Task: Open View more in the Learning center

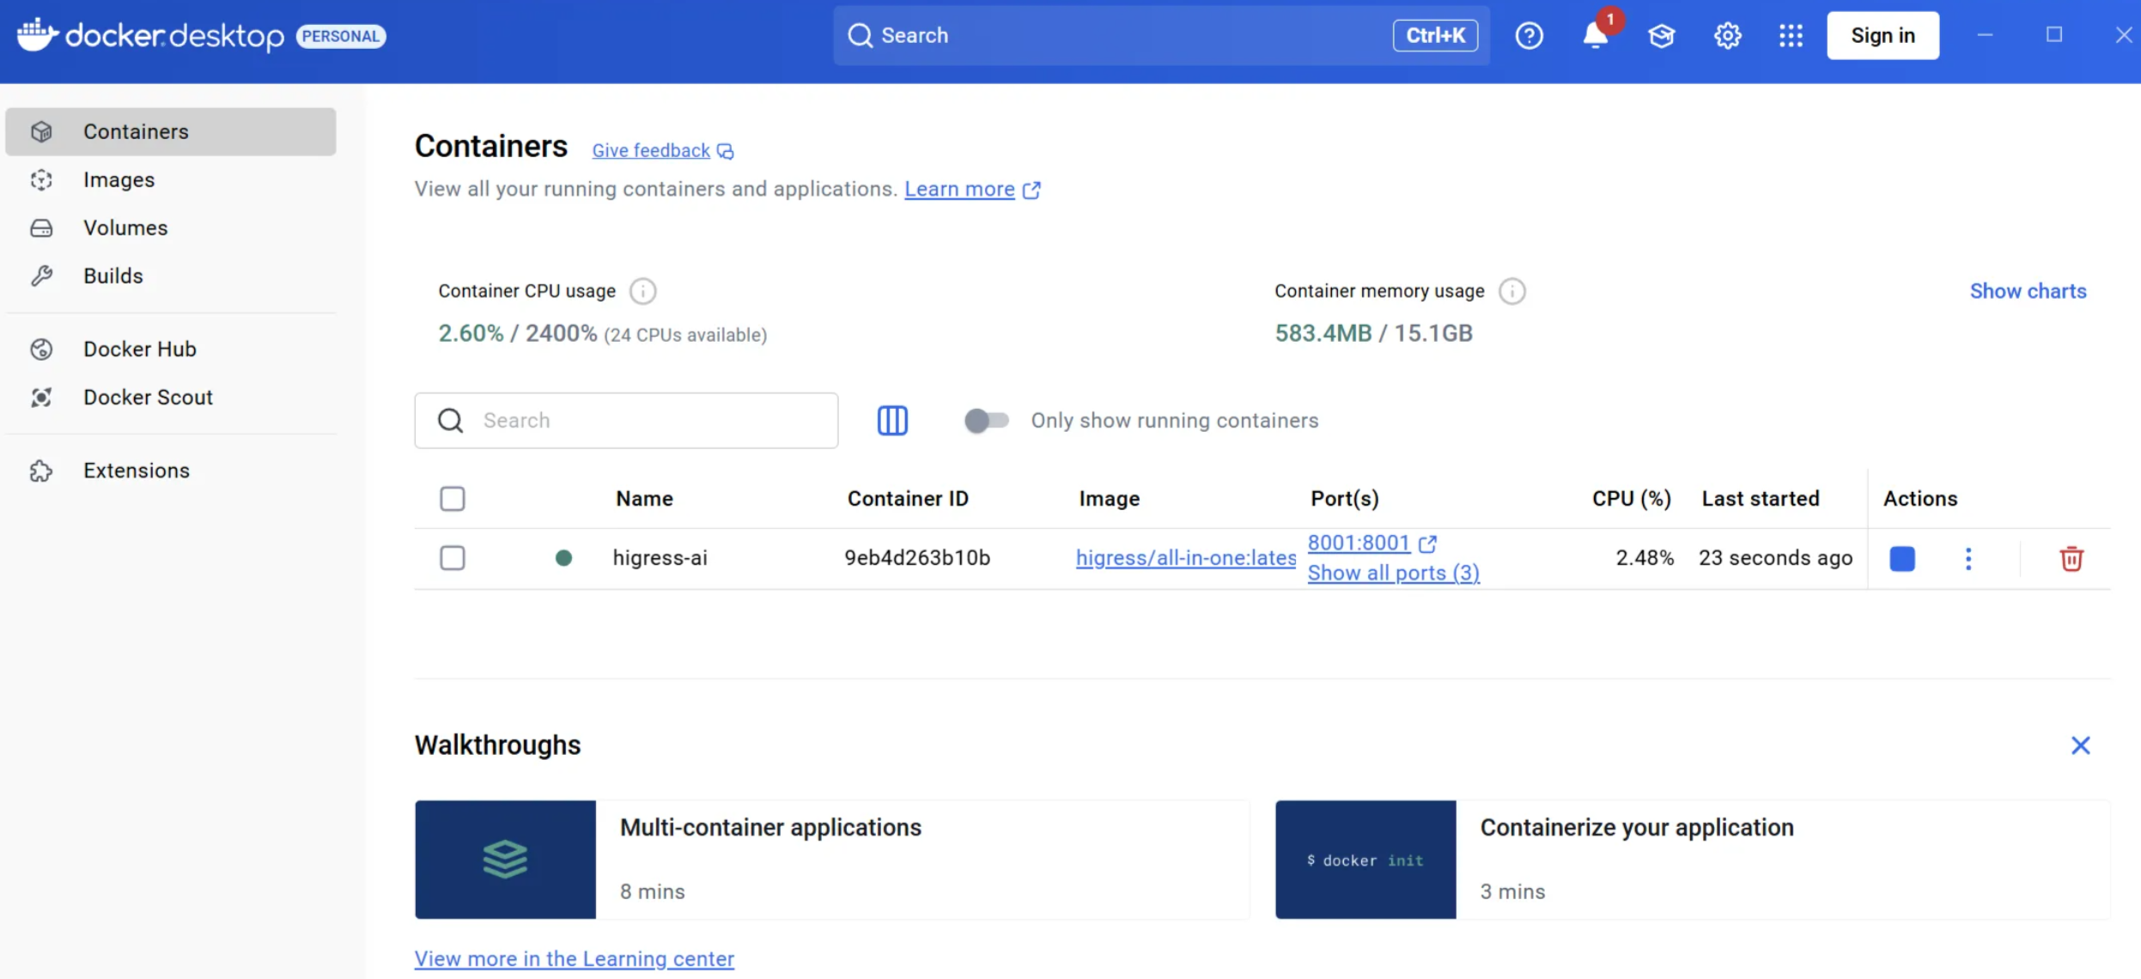Action: click(x=574, y=958)
